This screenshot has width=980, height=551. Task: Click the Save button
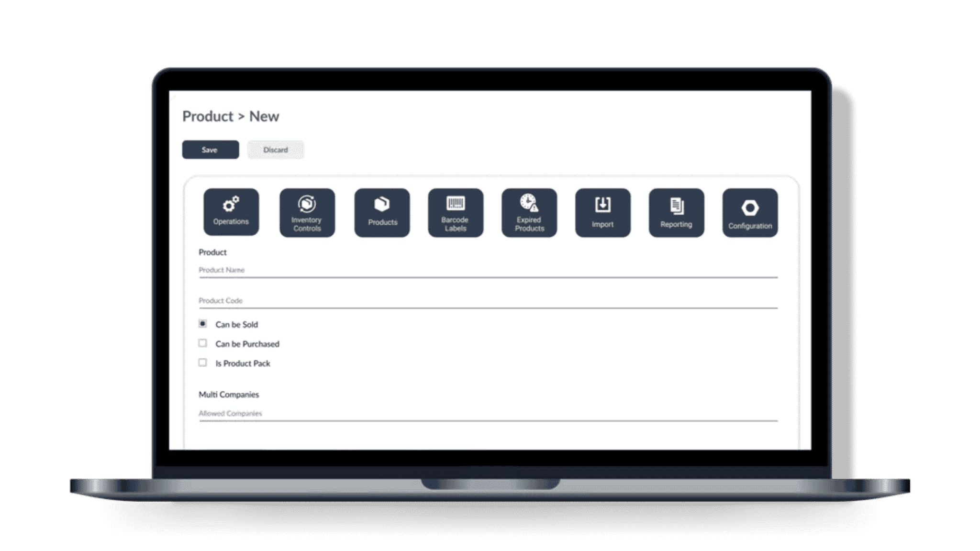[x=209, y=149]
